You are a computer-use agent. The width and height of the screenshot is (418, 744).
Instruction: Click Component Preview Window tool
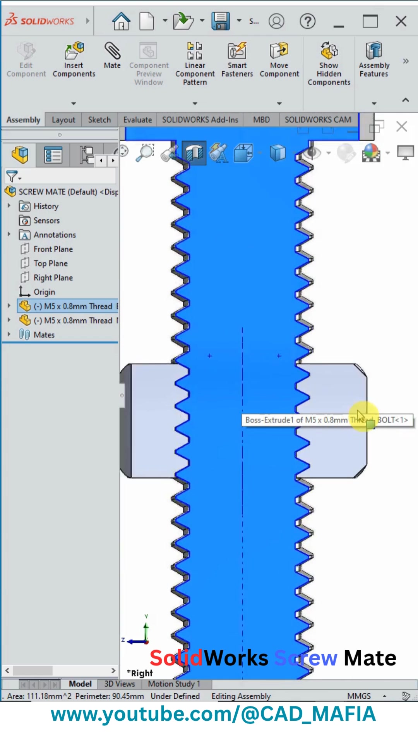coord(149,64)
